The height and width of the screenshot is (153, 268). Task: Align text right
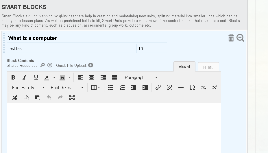click(x=103, y=78)
